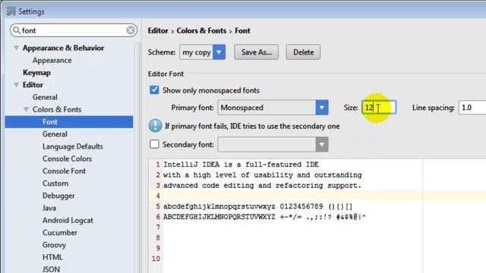The width and height of the screenshot is (486, 273).
Task: Click the Editor breadcrumb link
Action: tap(158, 30)
